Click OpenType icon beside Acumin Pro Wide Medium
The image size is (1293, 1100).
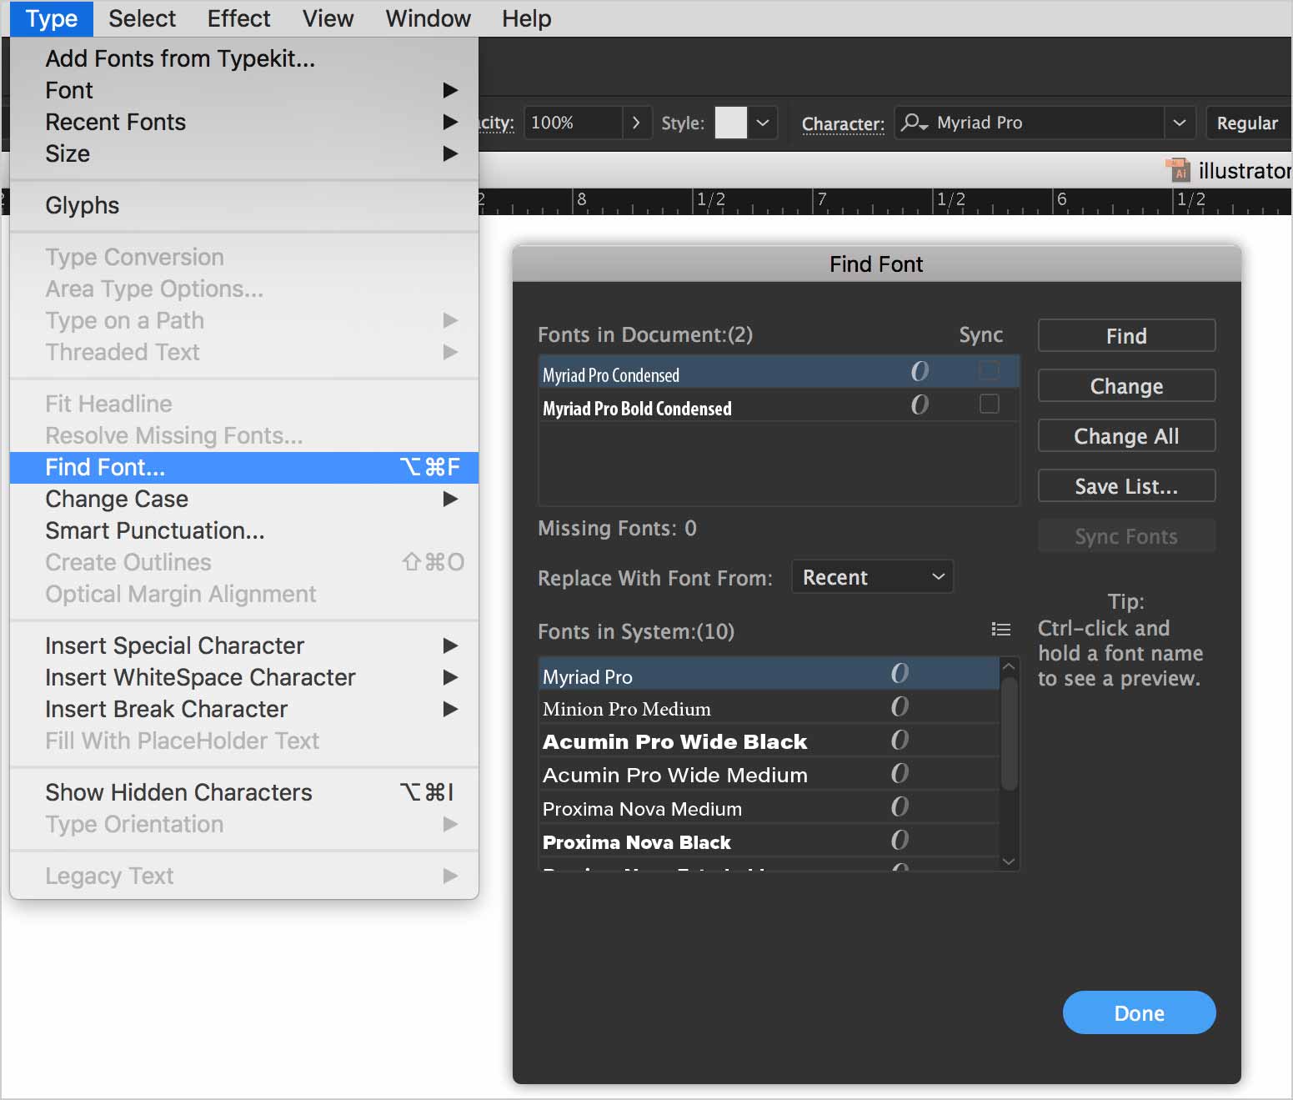point(900,774)
